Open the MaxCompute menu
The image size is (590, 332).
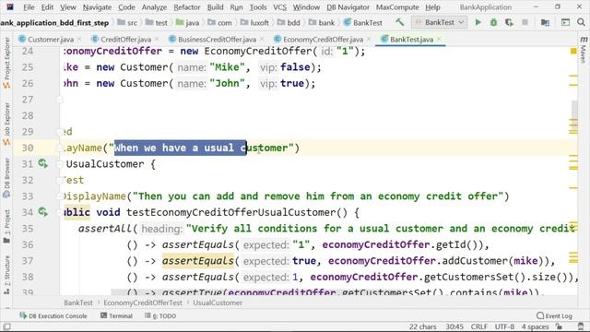(x=397, y=7)
